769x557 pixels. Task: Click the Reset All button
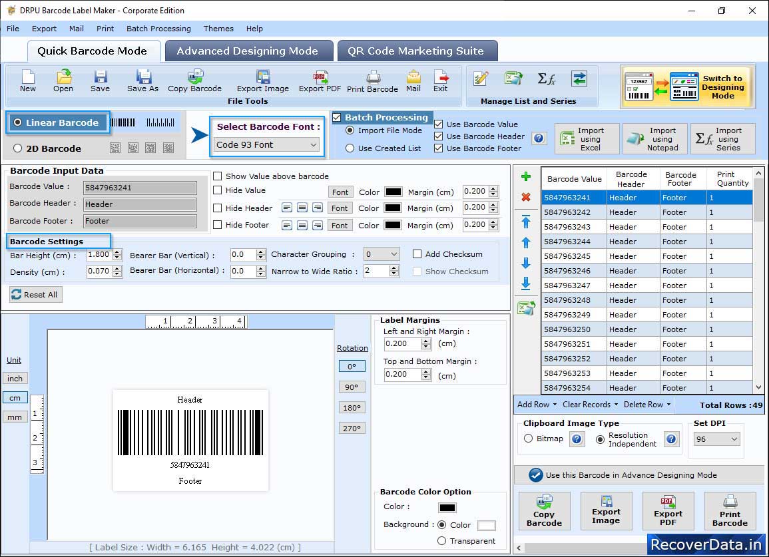coord(36,294)
